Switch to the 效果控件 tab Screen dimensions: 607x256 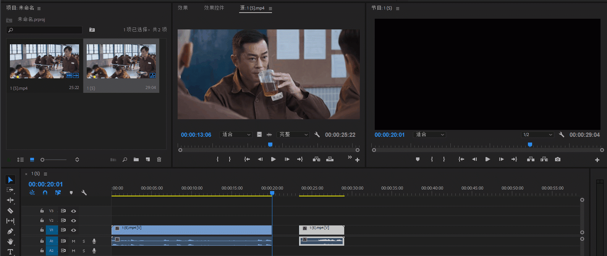[214, 8]
